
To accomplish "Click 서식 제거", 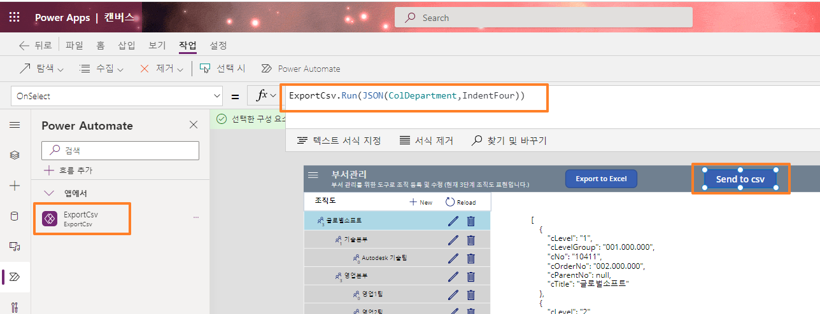I will [x=426, y=140].
